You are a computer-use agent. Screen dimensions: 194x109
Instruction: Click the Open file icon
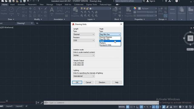[x=6, y=1]
